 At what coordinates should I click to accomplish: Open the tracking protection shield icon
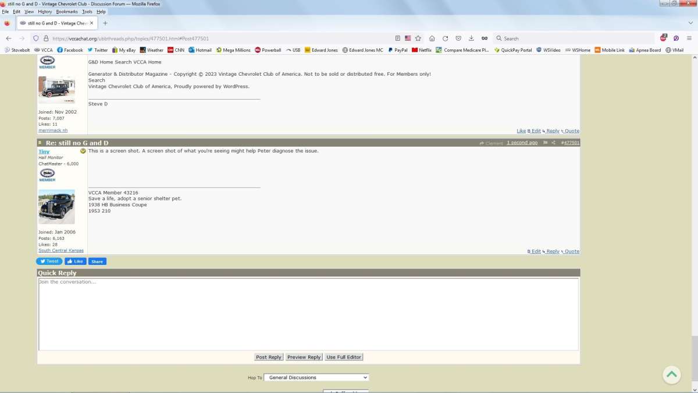(x=35, y=38)
